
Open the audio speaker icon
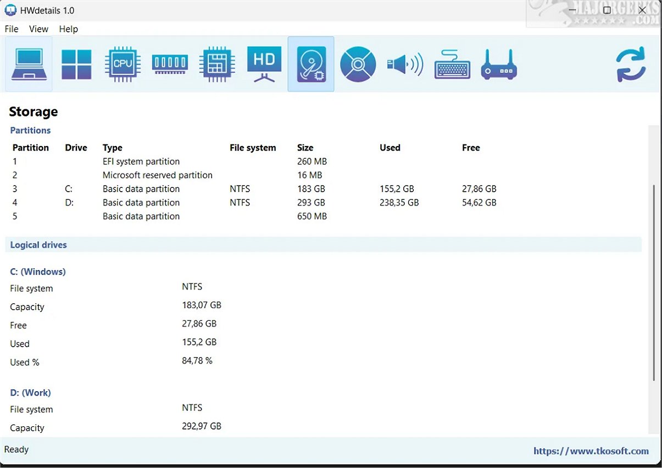point(405,64)
